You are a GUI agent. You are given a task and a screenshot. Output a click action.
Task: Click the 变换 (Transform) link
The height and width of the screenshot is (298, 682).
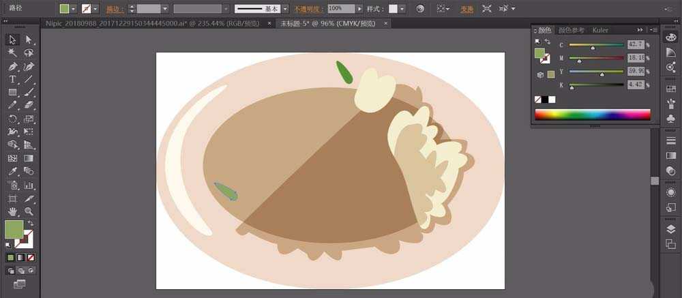[x=466, y=9]
